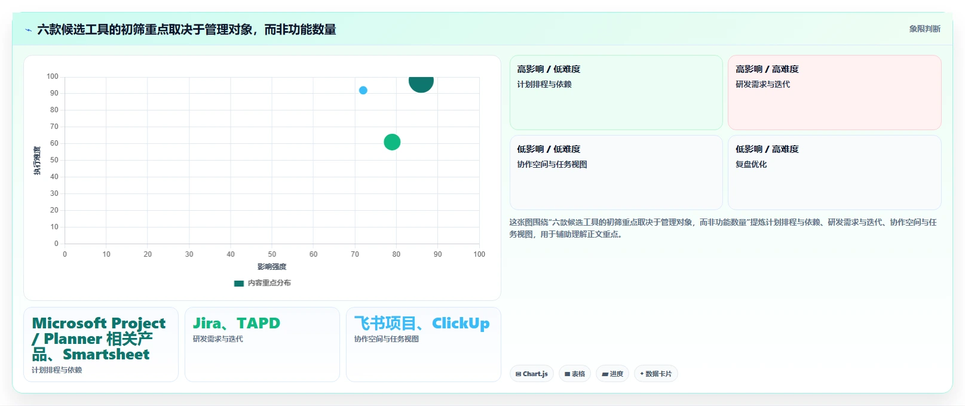The image size is (965, 406).
Task: Open the 高影响 / 高难度 quadrant card
Action: point(834,93)
